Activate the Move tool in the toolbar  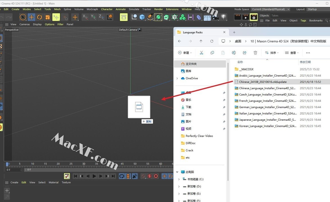tap(31, 17)
